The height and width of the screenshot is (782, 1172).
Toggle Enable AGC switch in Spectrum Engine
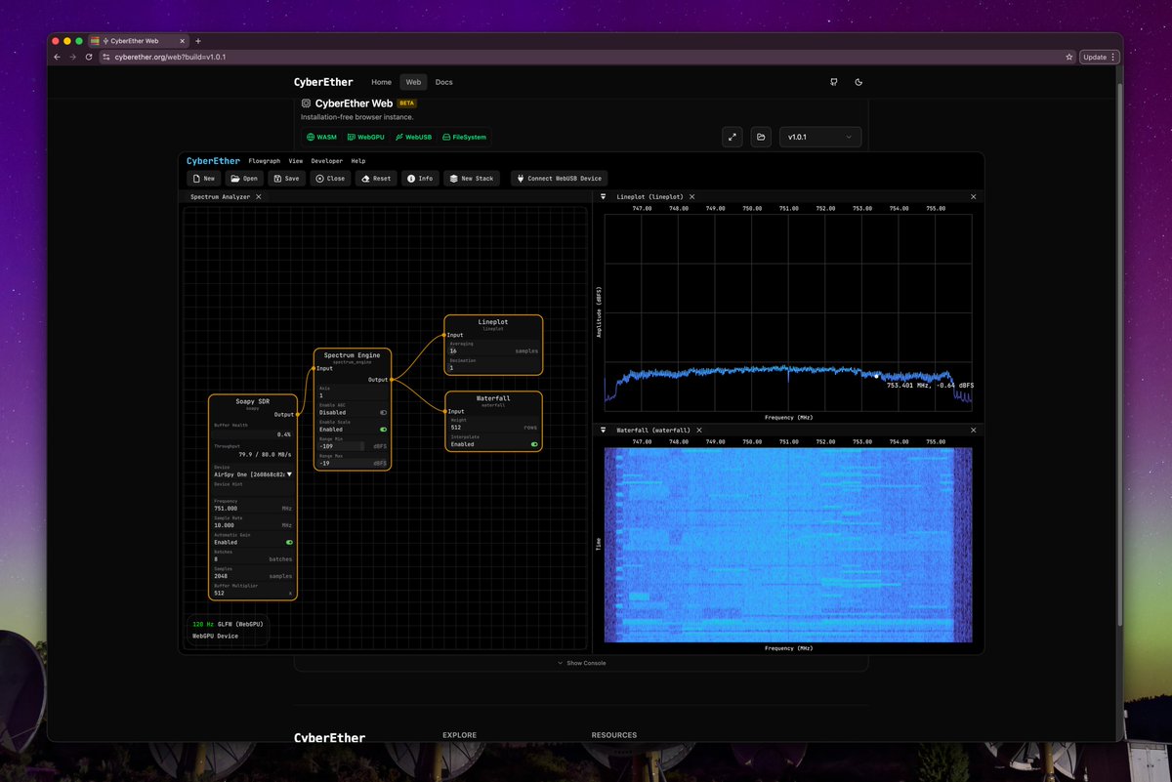[383, 412]
